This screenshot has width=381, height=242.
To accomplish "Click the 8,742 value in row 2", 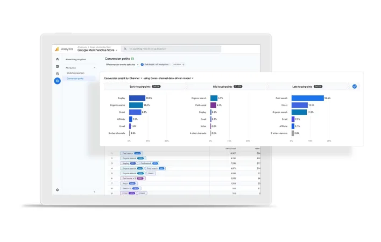I will click(x=233, y=158).
